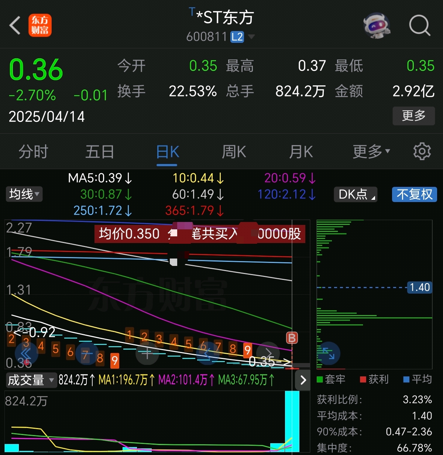Tap the 10:0.44 moving average value
This screenshot has height=455, width=443.
[x=198, y=178]
